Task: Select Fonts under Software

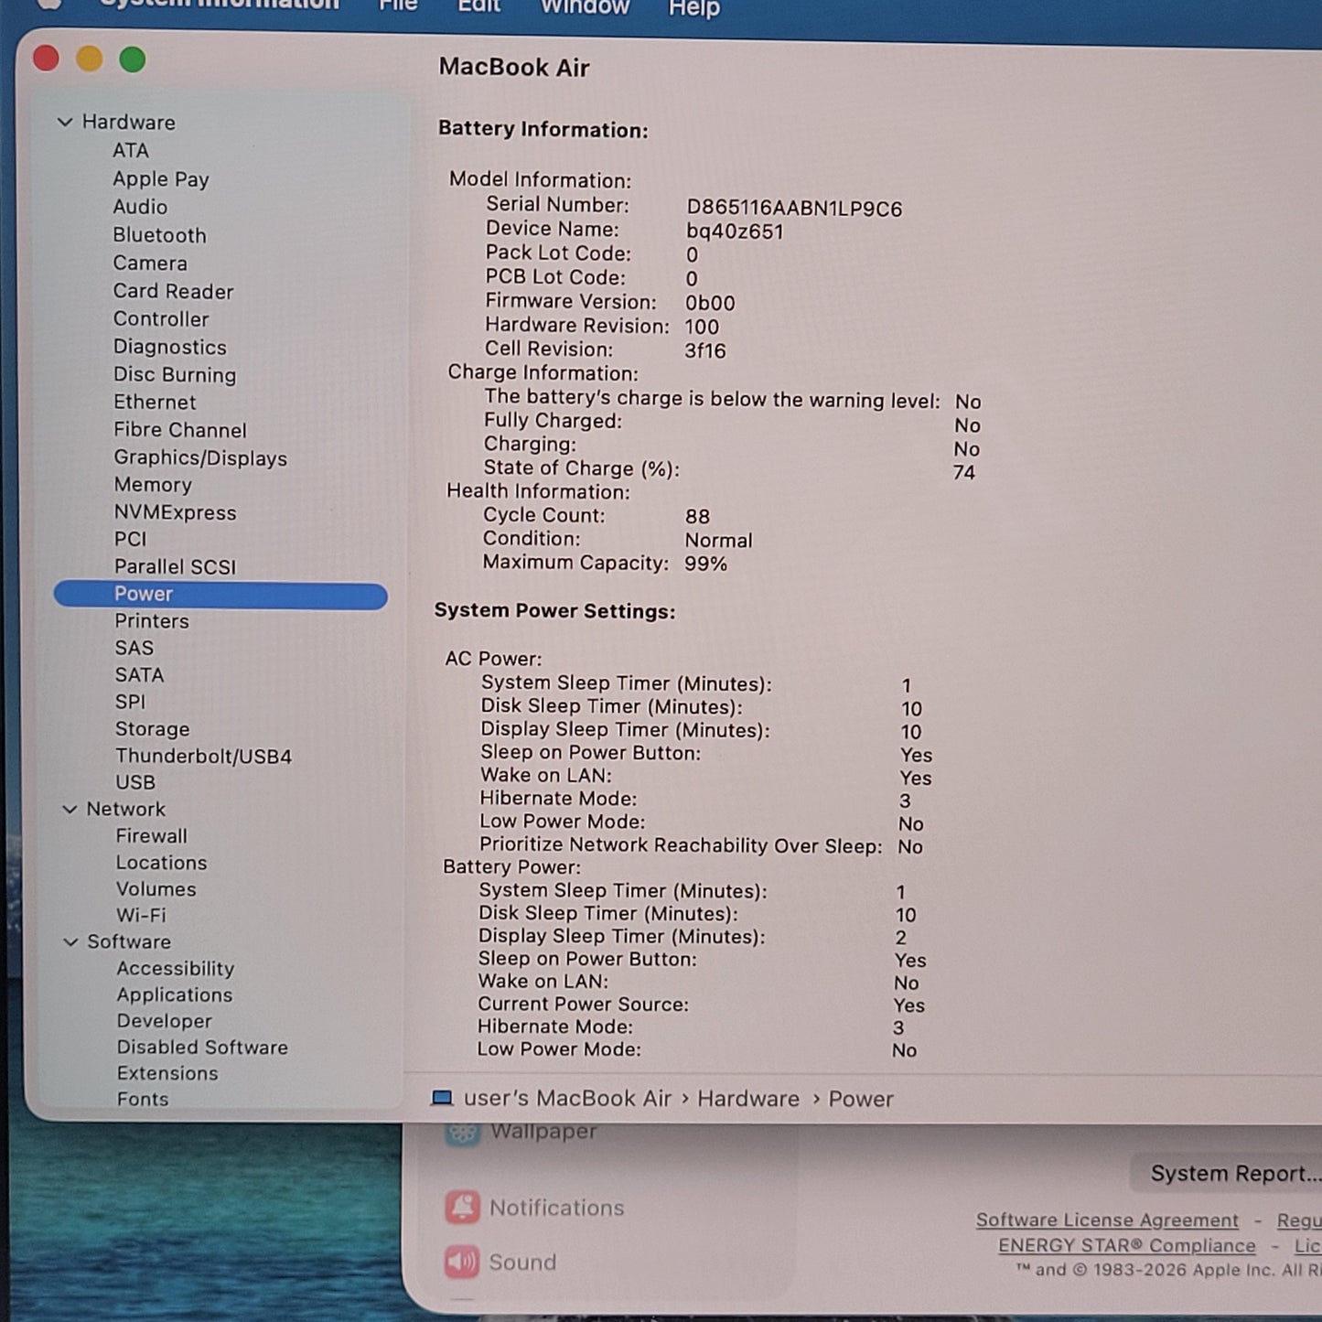Action: [143, 1100]
